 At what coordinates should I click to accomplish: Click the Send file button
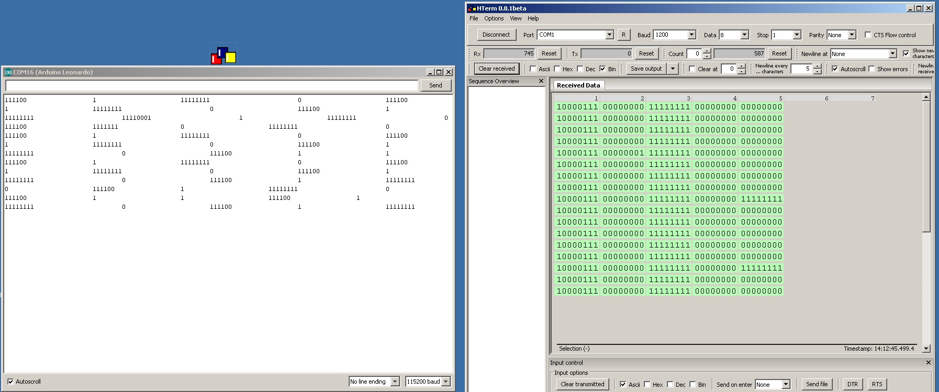(x=817, y=384)
